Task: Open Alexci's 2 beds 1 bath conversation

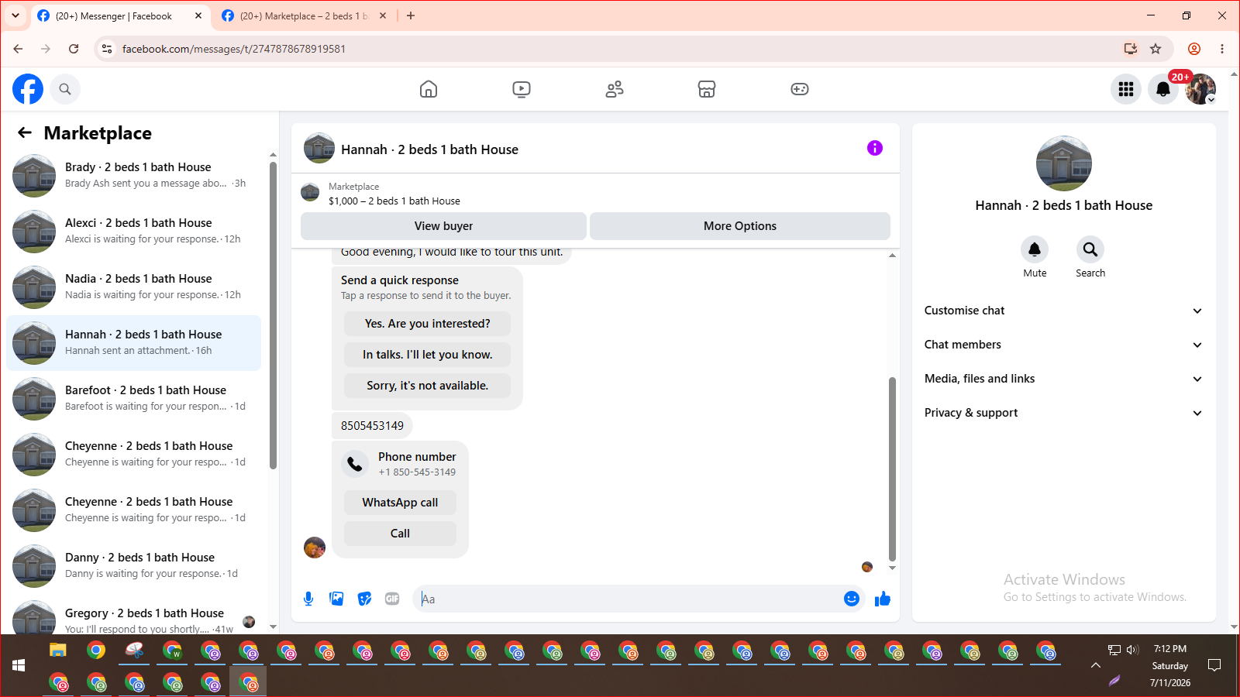Action: [x=134, y=232]
